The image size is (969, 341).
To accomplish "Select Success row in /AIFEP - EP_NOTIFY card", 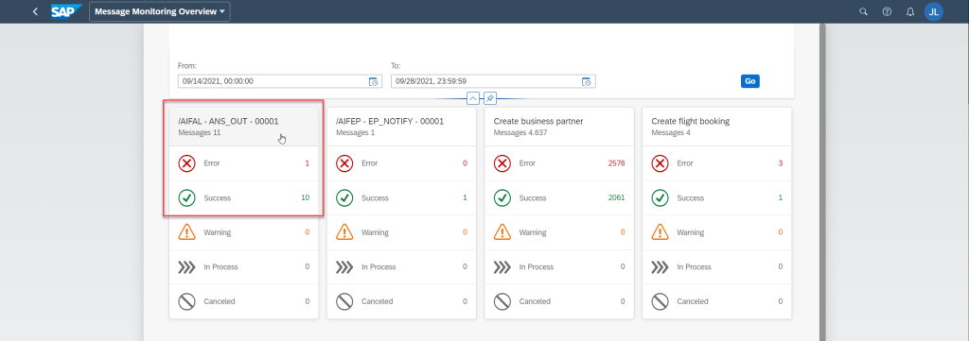I will 401,198.
